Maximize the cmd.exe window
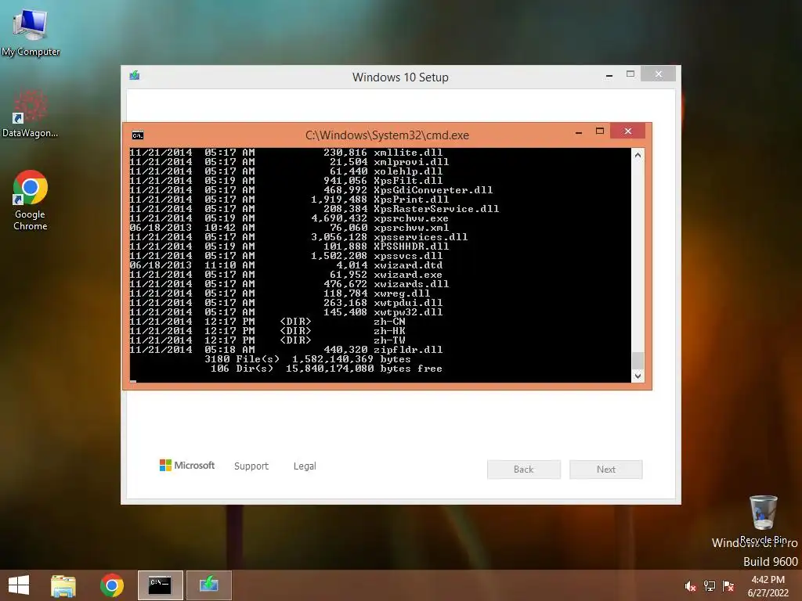The height and width of the screenshot is (601, 802). coord(600,131)
